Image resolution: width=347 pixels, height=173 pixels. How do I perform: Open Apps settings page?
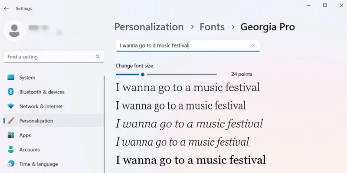[54, 135]
